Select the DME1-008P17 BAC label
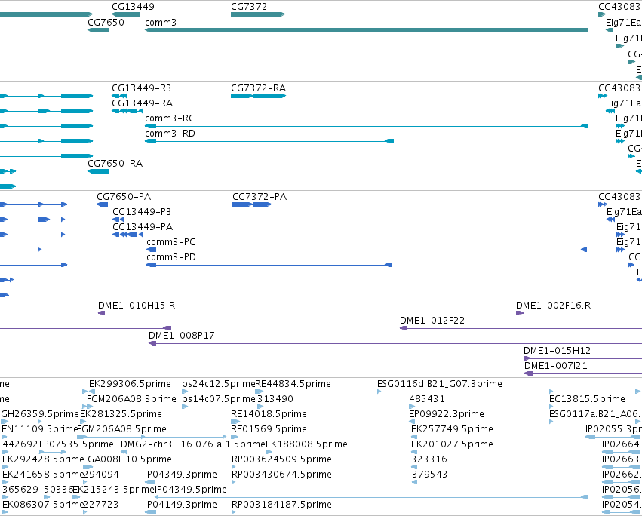Viewport: 642px width, 516px height. (181, 336)
